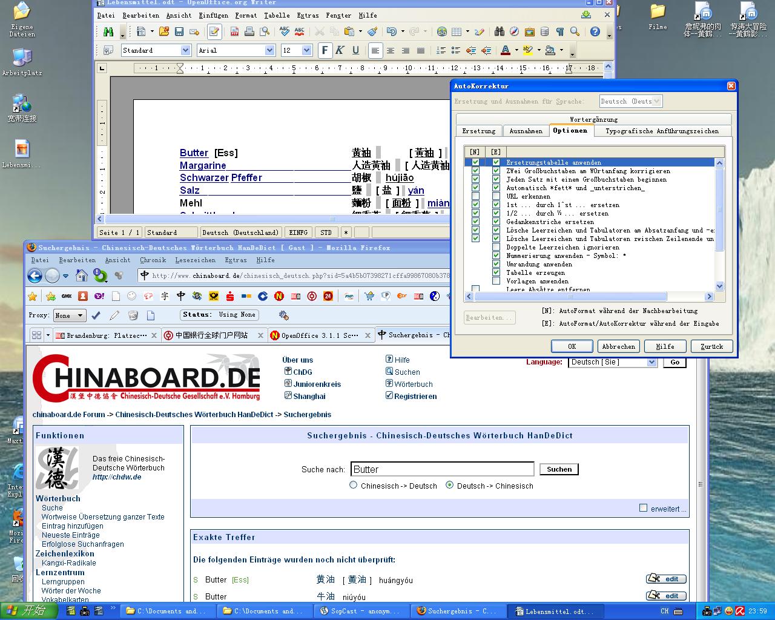Image resolution: width=775 pixels, height=620 pixels.
Task: Click horizontal scrollbar in AutoKorrektur options list
Action: [x=589, y=297]
